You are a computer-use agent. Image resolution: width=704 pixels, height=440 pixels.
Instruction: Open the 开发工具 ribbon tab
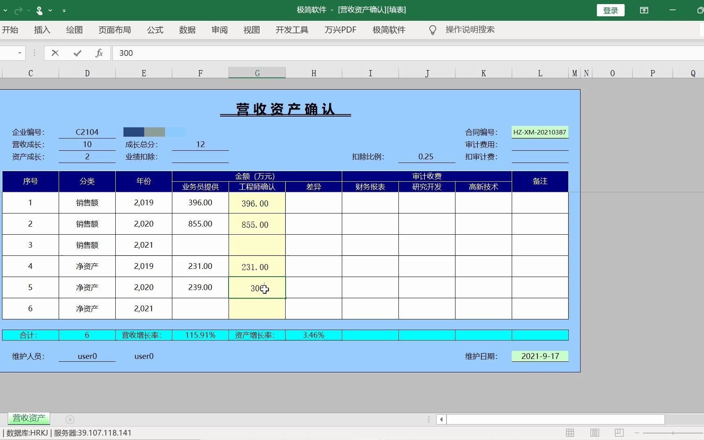(292, 30)
